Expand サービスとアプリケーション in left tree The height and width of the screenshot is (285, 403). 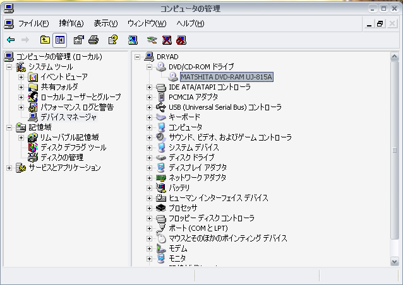pos(9,168)
